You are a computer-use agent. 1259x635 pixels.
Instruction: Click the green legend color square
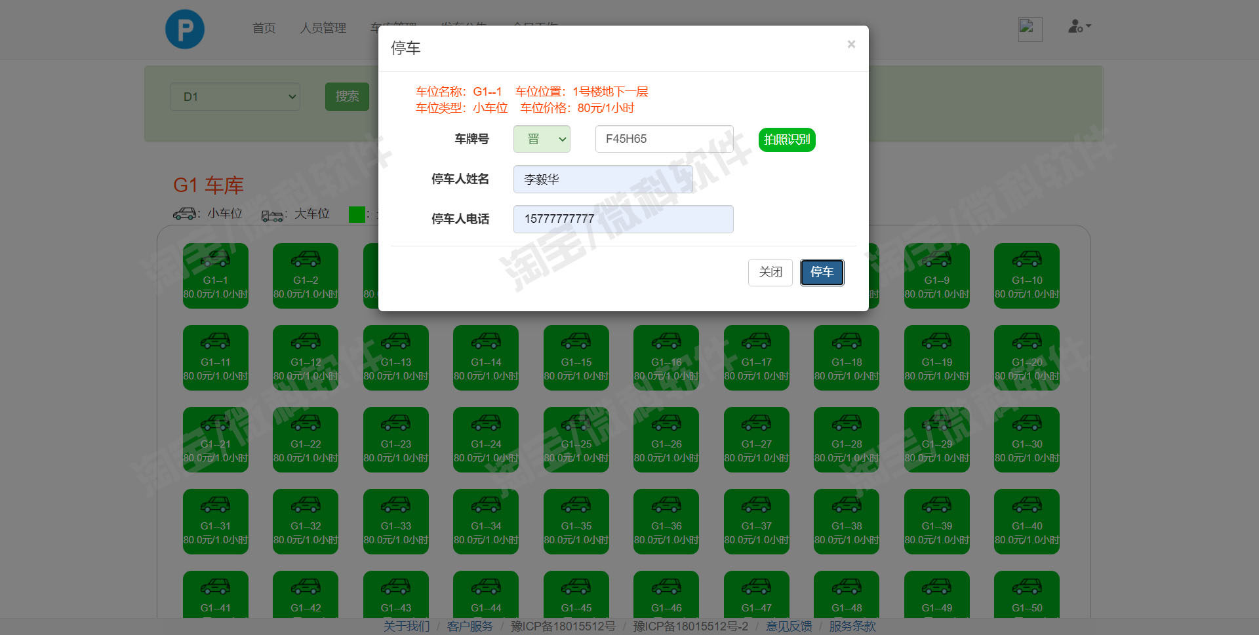(357, 214)
